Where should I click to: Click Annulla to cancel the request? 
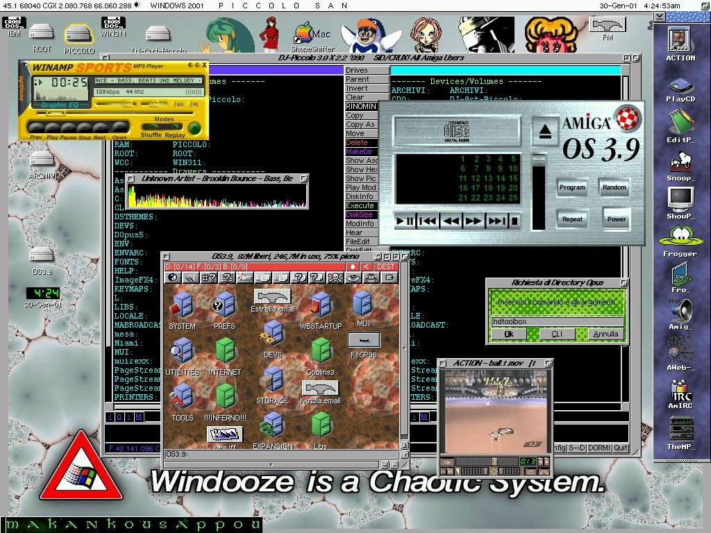[605, 334]
